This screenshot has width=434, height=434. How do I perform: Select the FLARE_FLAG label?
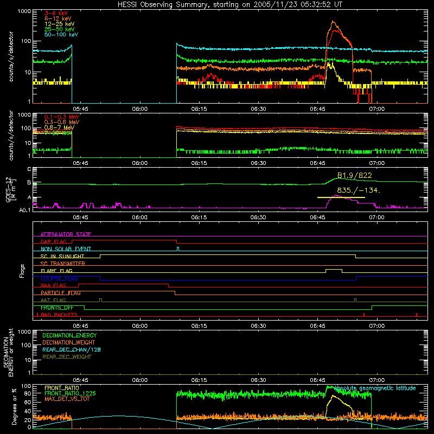tap(56, 271)
